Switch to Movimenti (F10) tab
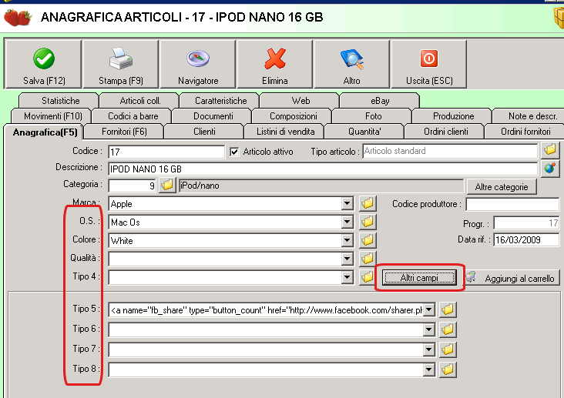The height and width of the screenshot is (398, 564). [52, 116]
